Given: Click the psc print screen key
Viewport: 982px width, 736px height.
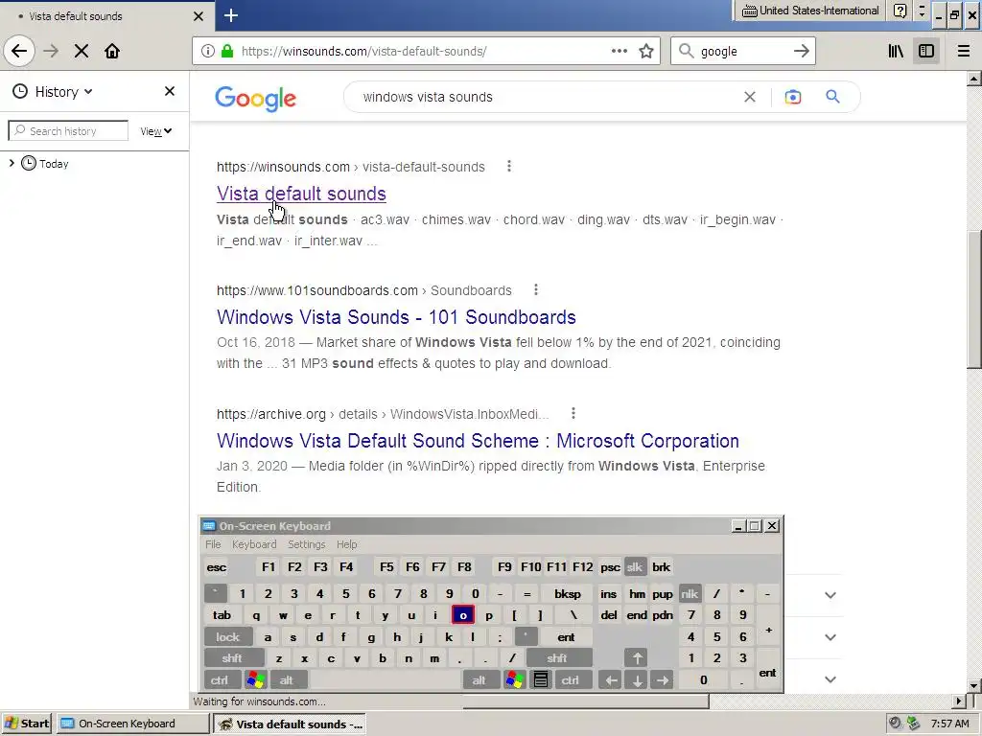Looking at the screenshot, I should point(610,567).
